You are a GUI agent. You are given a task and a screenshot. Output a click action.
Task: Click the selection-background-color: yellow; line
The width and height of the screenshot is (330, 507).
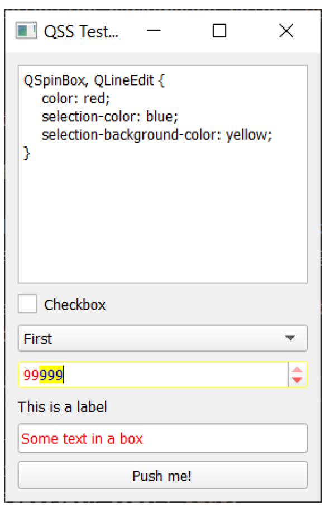[x=157, y=135]
